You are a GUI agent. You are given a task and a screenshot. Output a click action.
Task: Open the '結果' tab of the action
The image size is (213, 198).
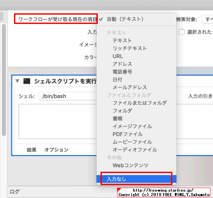pos(32,150)
